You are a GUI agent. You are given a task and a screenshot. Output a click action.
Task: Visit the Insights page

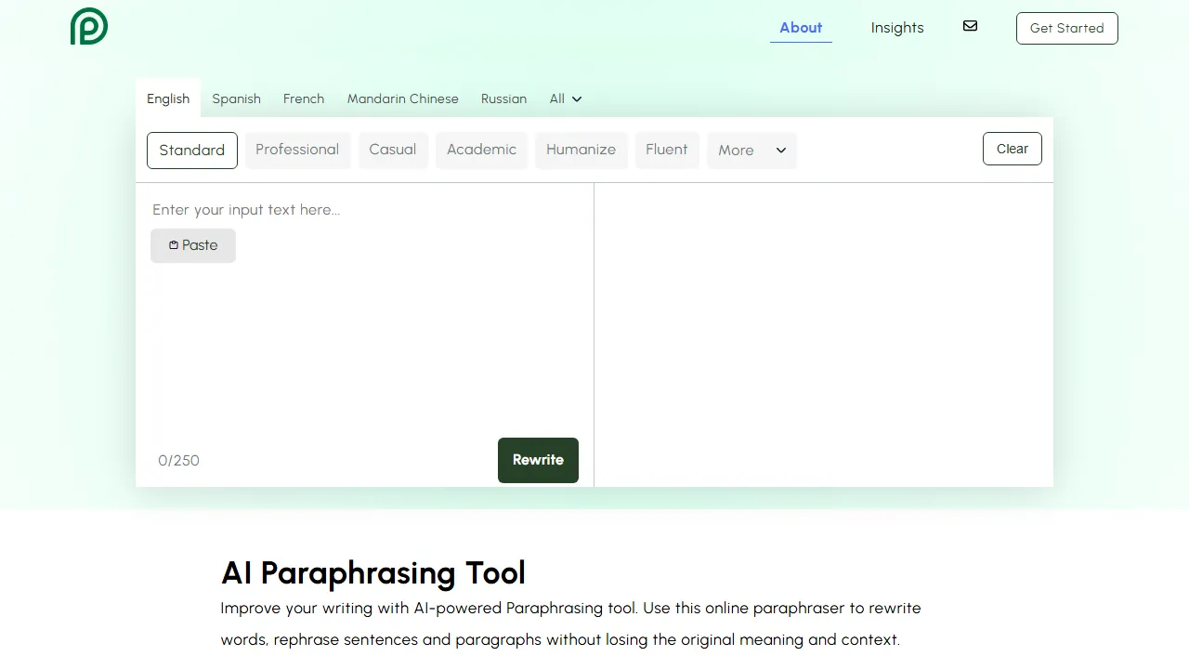pyautogui.click(x=896, y=27)
